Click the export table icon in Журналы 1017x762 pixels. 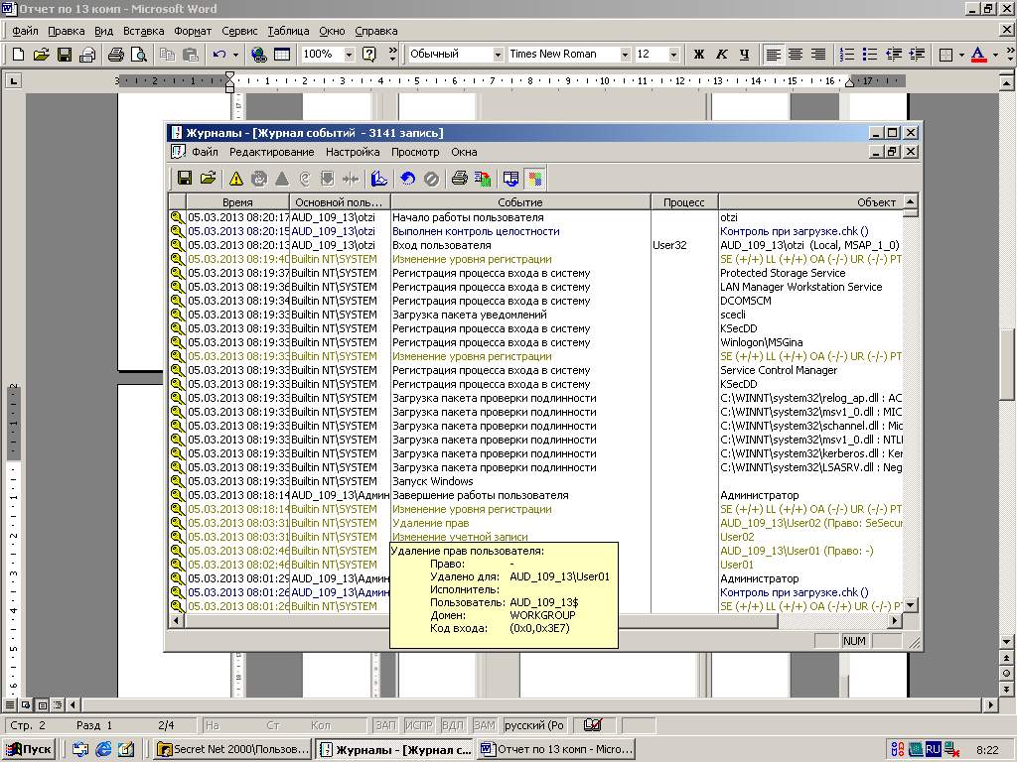pos(483,179)
